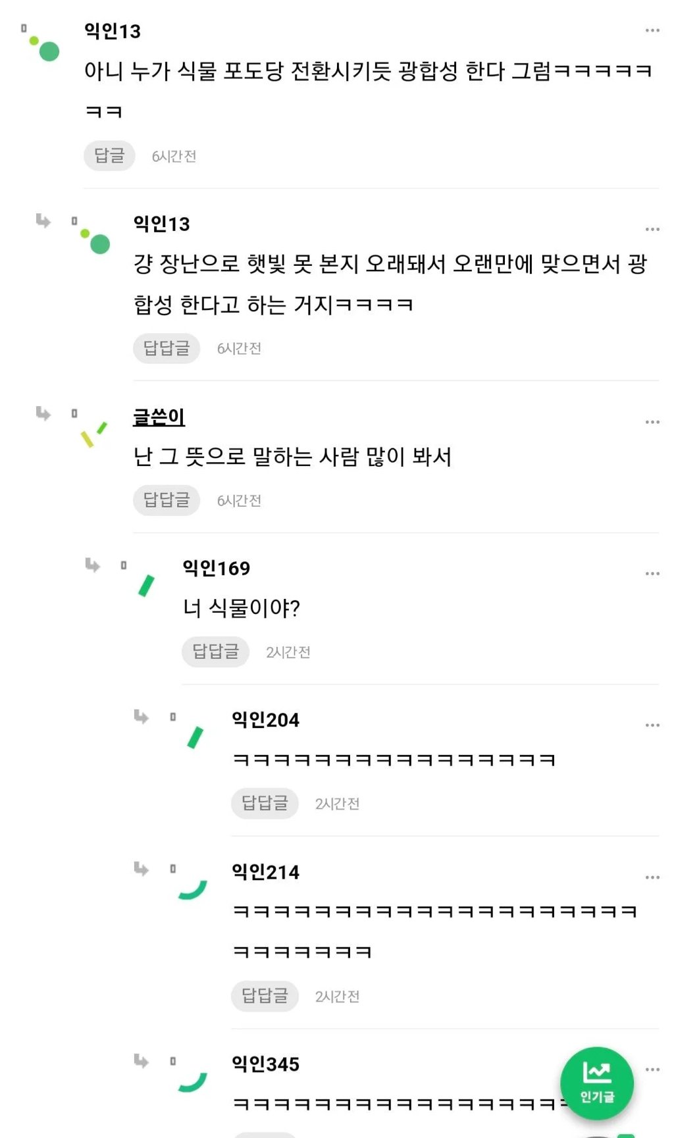Open more options for first 익인13 comment
The width and height of the screenshot is (674, 1138).
pos(652,31)
